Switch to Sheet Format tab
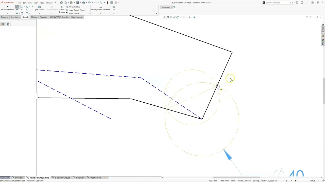The width and height of the screenshot is (325, 182). point(77,17)
